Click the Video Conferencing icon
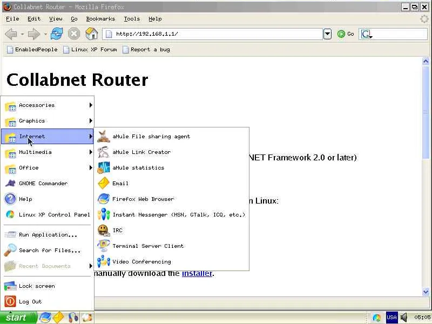This screenshot has height=324, width=432. 104,261
